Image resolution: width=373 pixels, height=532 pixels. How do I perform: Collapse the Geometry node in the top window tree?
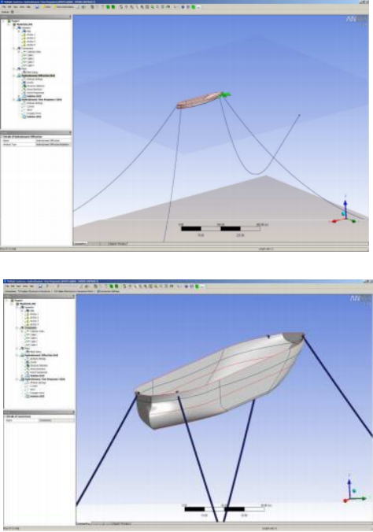click(x=14, y=28)
